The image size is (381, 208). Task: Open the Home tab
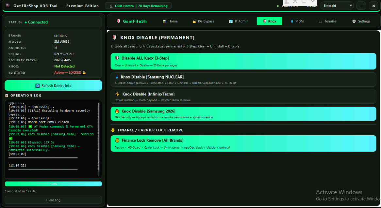click(170, 21)
